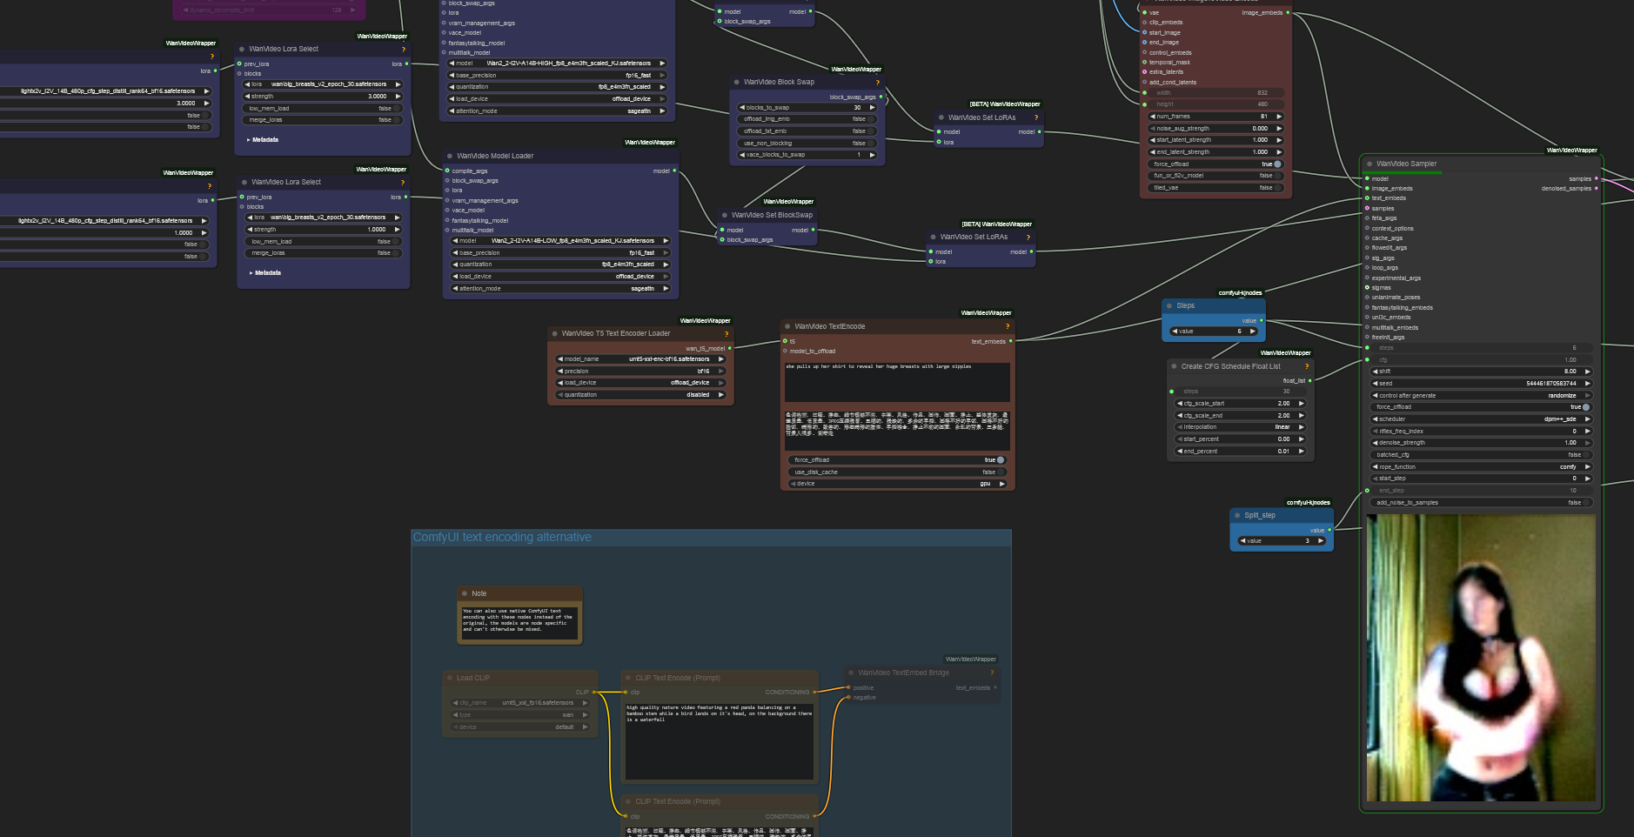Enable offload_txt_emb in WanVideo Block Swap
Image resolution: width=1634 pixels, height=837 pixels.
click(807, 131)
